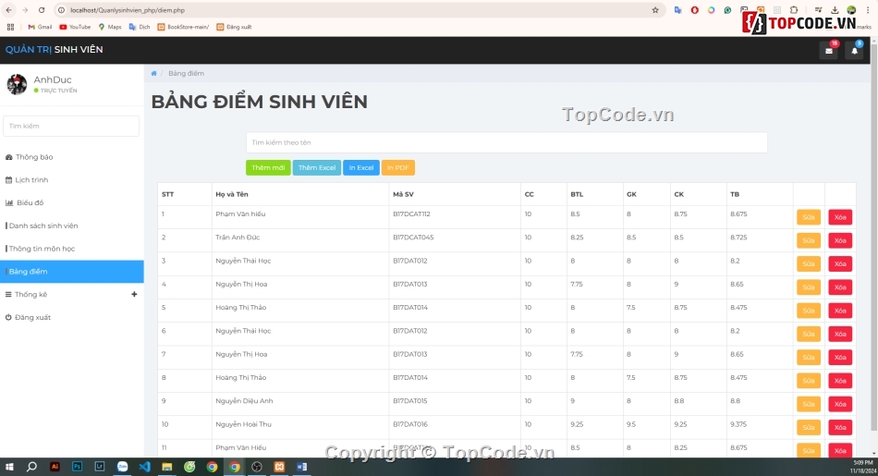Click Xóa in row 5 Hoàng Thị Thảo

840,311
